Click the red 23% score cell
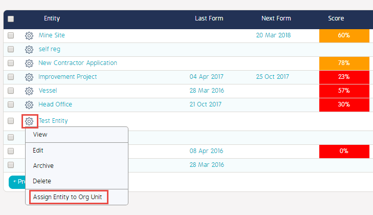Viewport: 373px width, 215px height. 344,77
